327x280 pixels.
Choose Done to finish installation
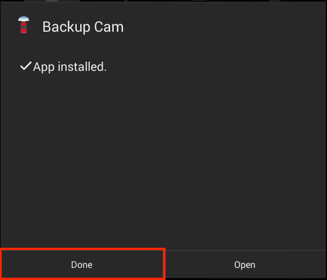click(82, 264)
